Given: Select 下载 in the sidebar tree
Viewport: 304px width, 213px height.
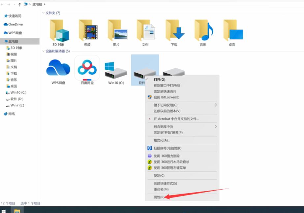Looking at the screenshot, I should [x=12, y=73].
